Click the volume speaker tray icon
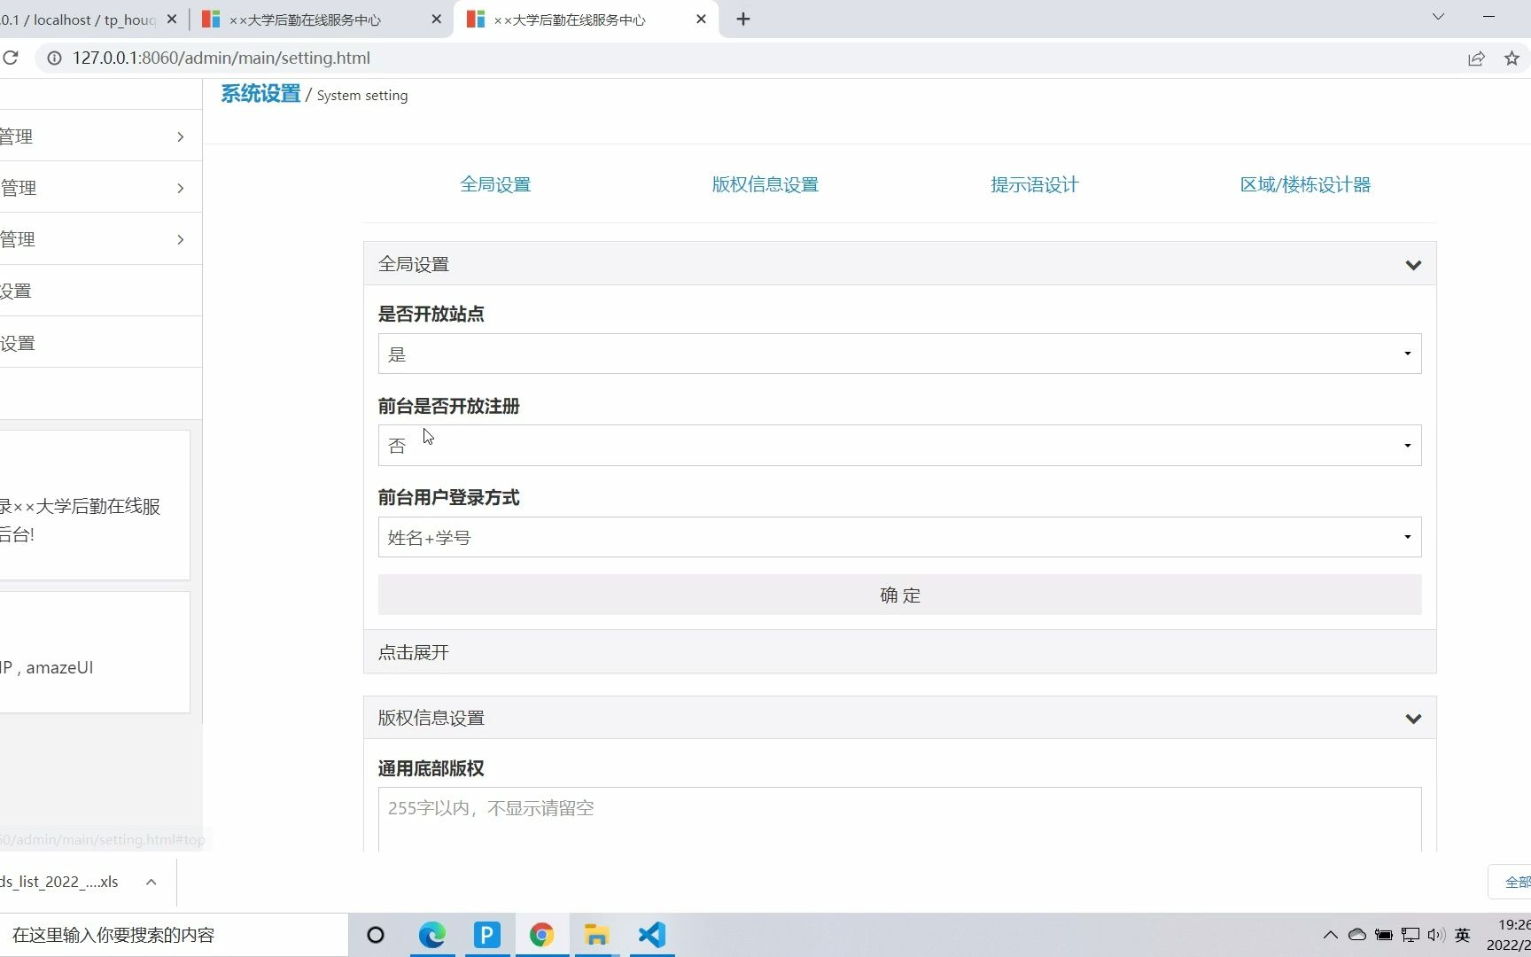Image resolution: width=1531 pixels, height=957 pixels. [x=1436, y=935]
